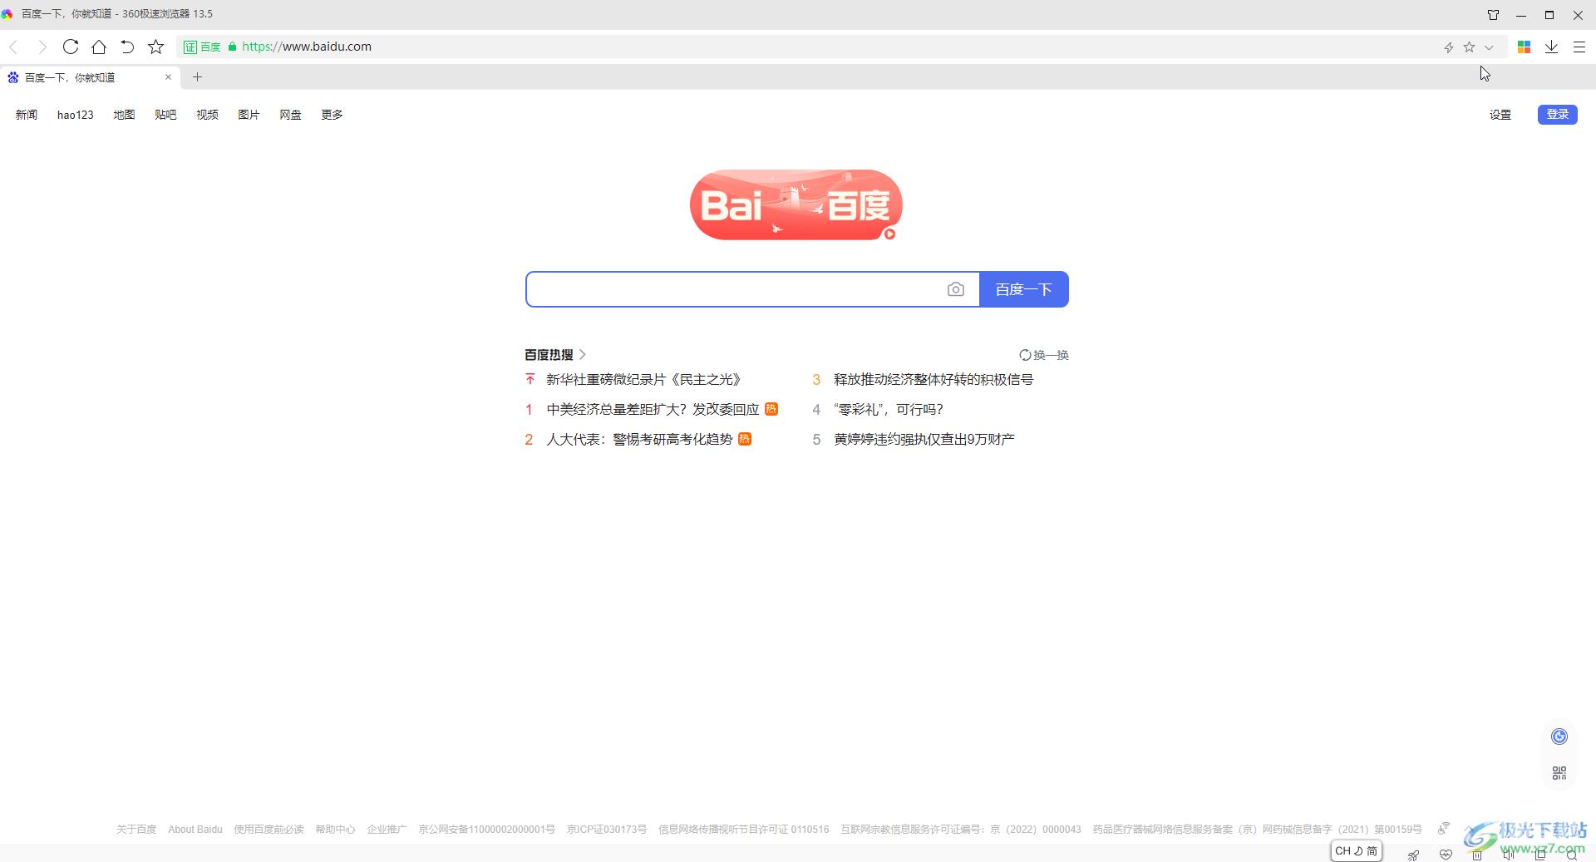Screen dimensions: 1596x862
Task: Refresh hot searches with 换一换
Action: tap(1044, 355)
